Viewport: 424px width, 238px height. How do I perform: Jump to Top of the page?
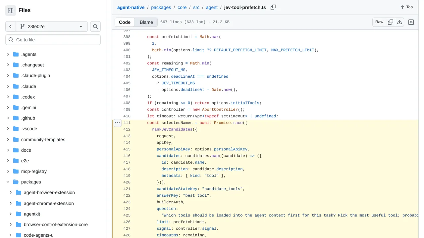(x=406, y=7)
